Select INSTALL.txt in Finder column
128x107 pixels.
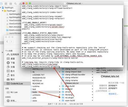(38, 69)
